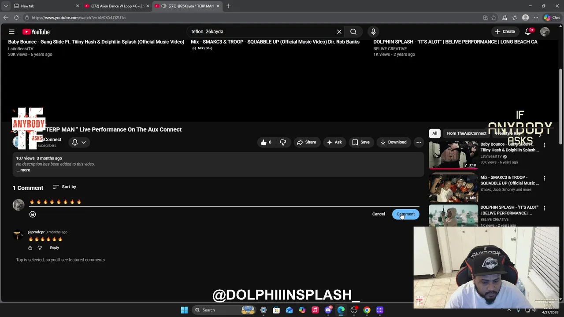Open the YouTube hamburger guide menu
Viewport: 564px width, 317px height.
point(12,32)
